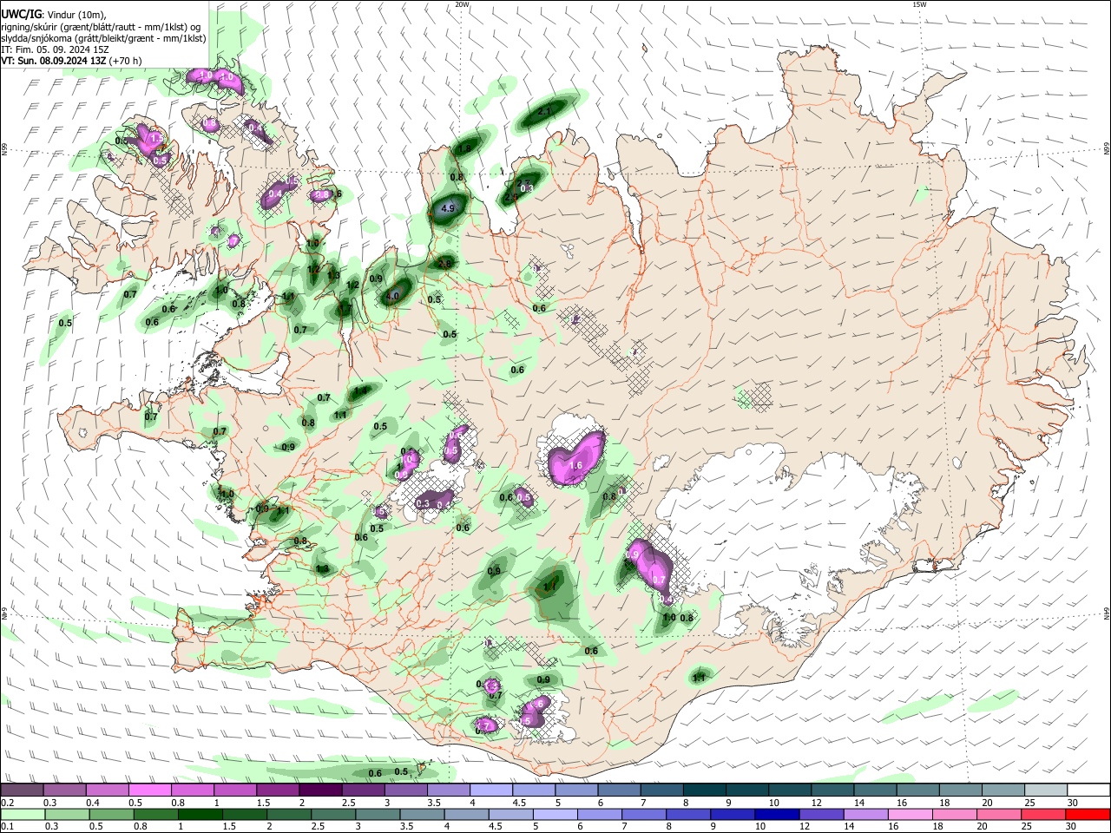Click the 'IT: Fim. 05. 09. 2024 15Z' line
The image size is (1111, 833).
pos(55,49)
